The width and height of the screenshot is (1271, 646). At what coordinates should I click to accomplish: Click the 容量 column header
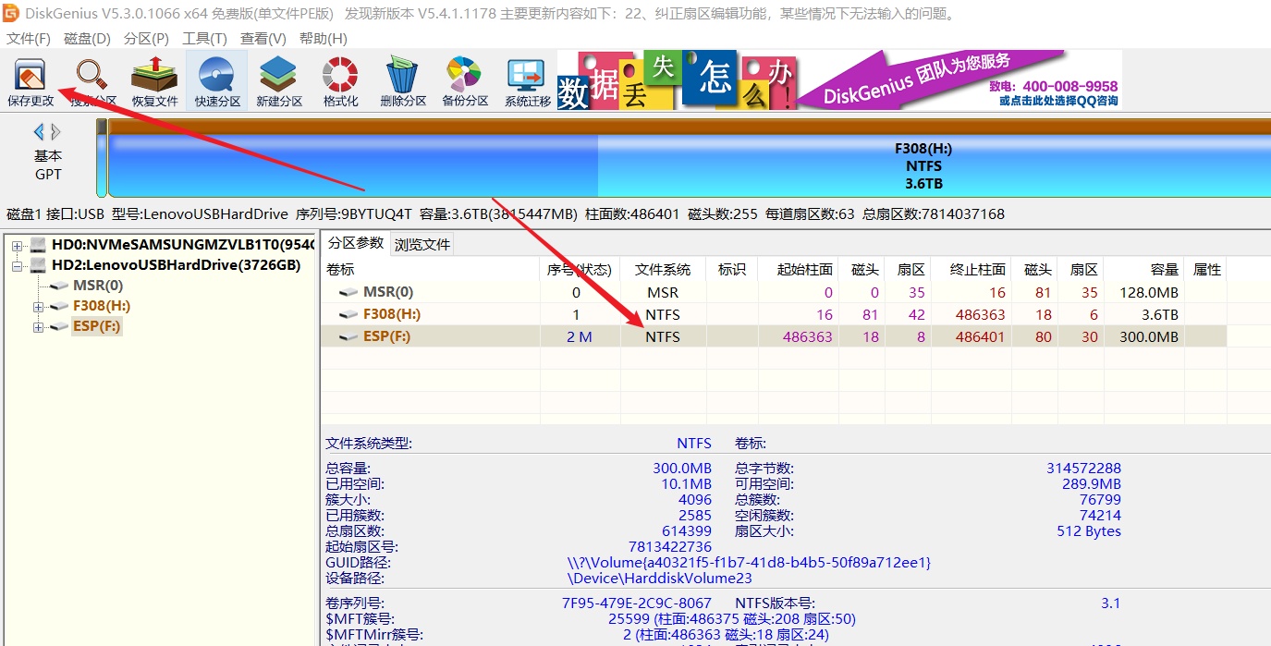tap(1165, 270)
